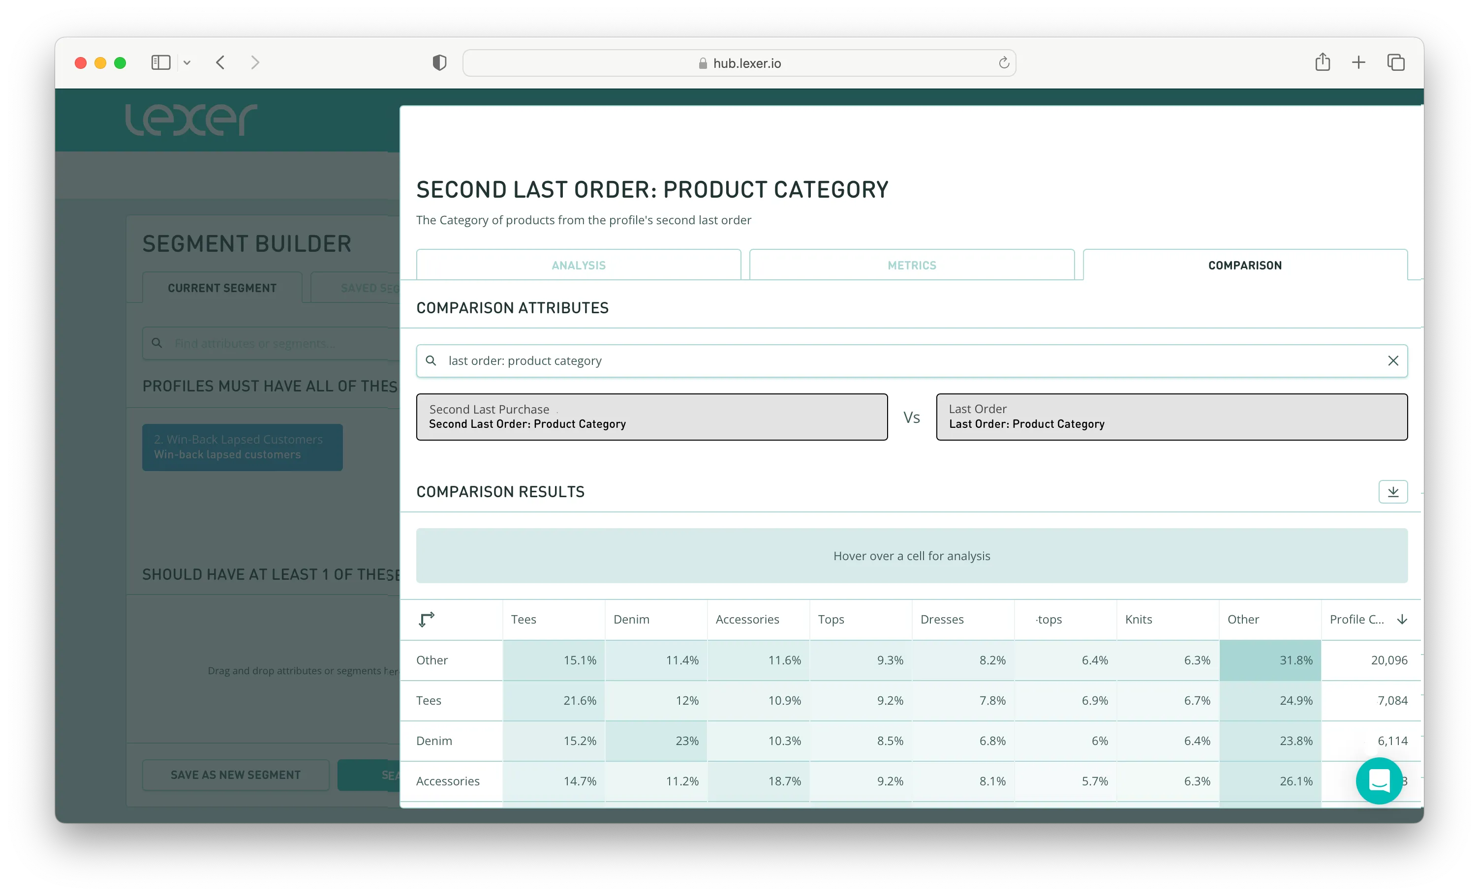Clear the comparison attribute search

coord(1392,360)
